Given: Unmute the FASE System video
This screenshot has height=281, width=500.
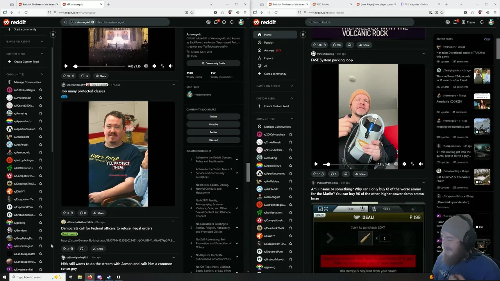Looking at the screenshot, I should tap(420, 164).
